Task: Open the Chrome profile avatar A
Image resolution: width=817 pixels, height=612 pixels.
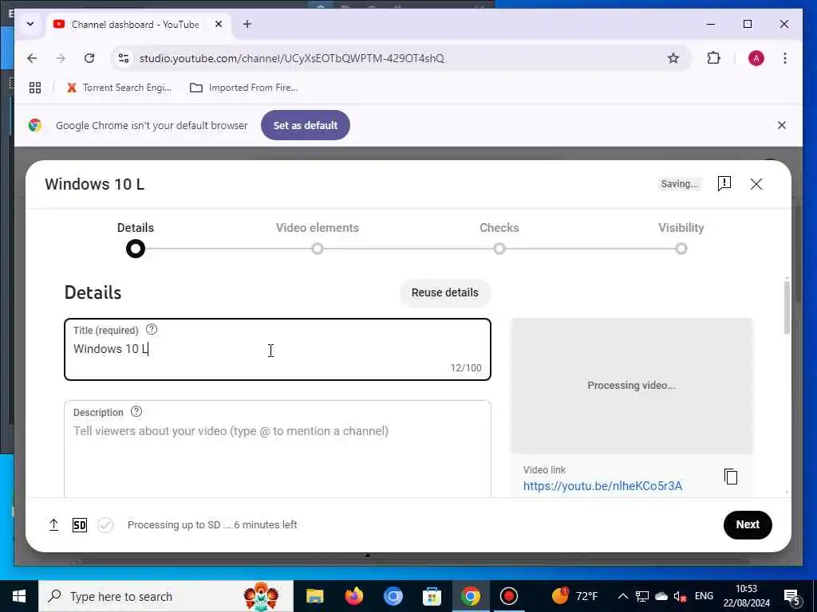Action: [756, 58]
